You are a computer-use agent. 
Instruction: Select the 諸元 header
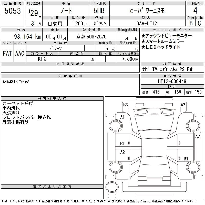tap(172, 87)
